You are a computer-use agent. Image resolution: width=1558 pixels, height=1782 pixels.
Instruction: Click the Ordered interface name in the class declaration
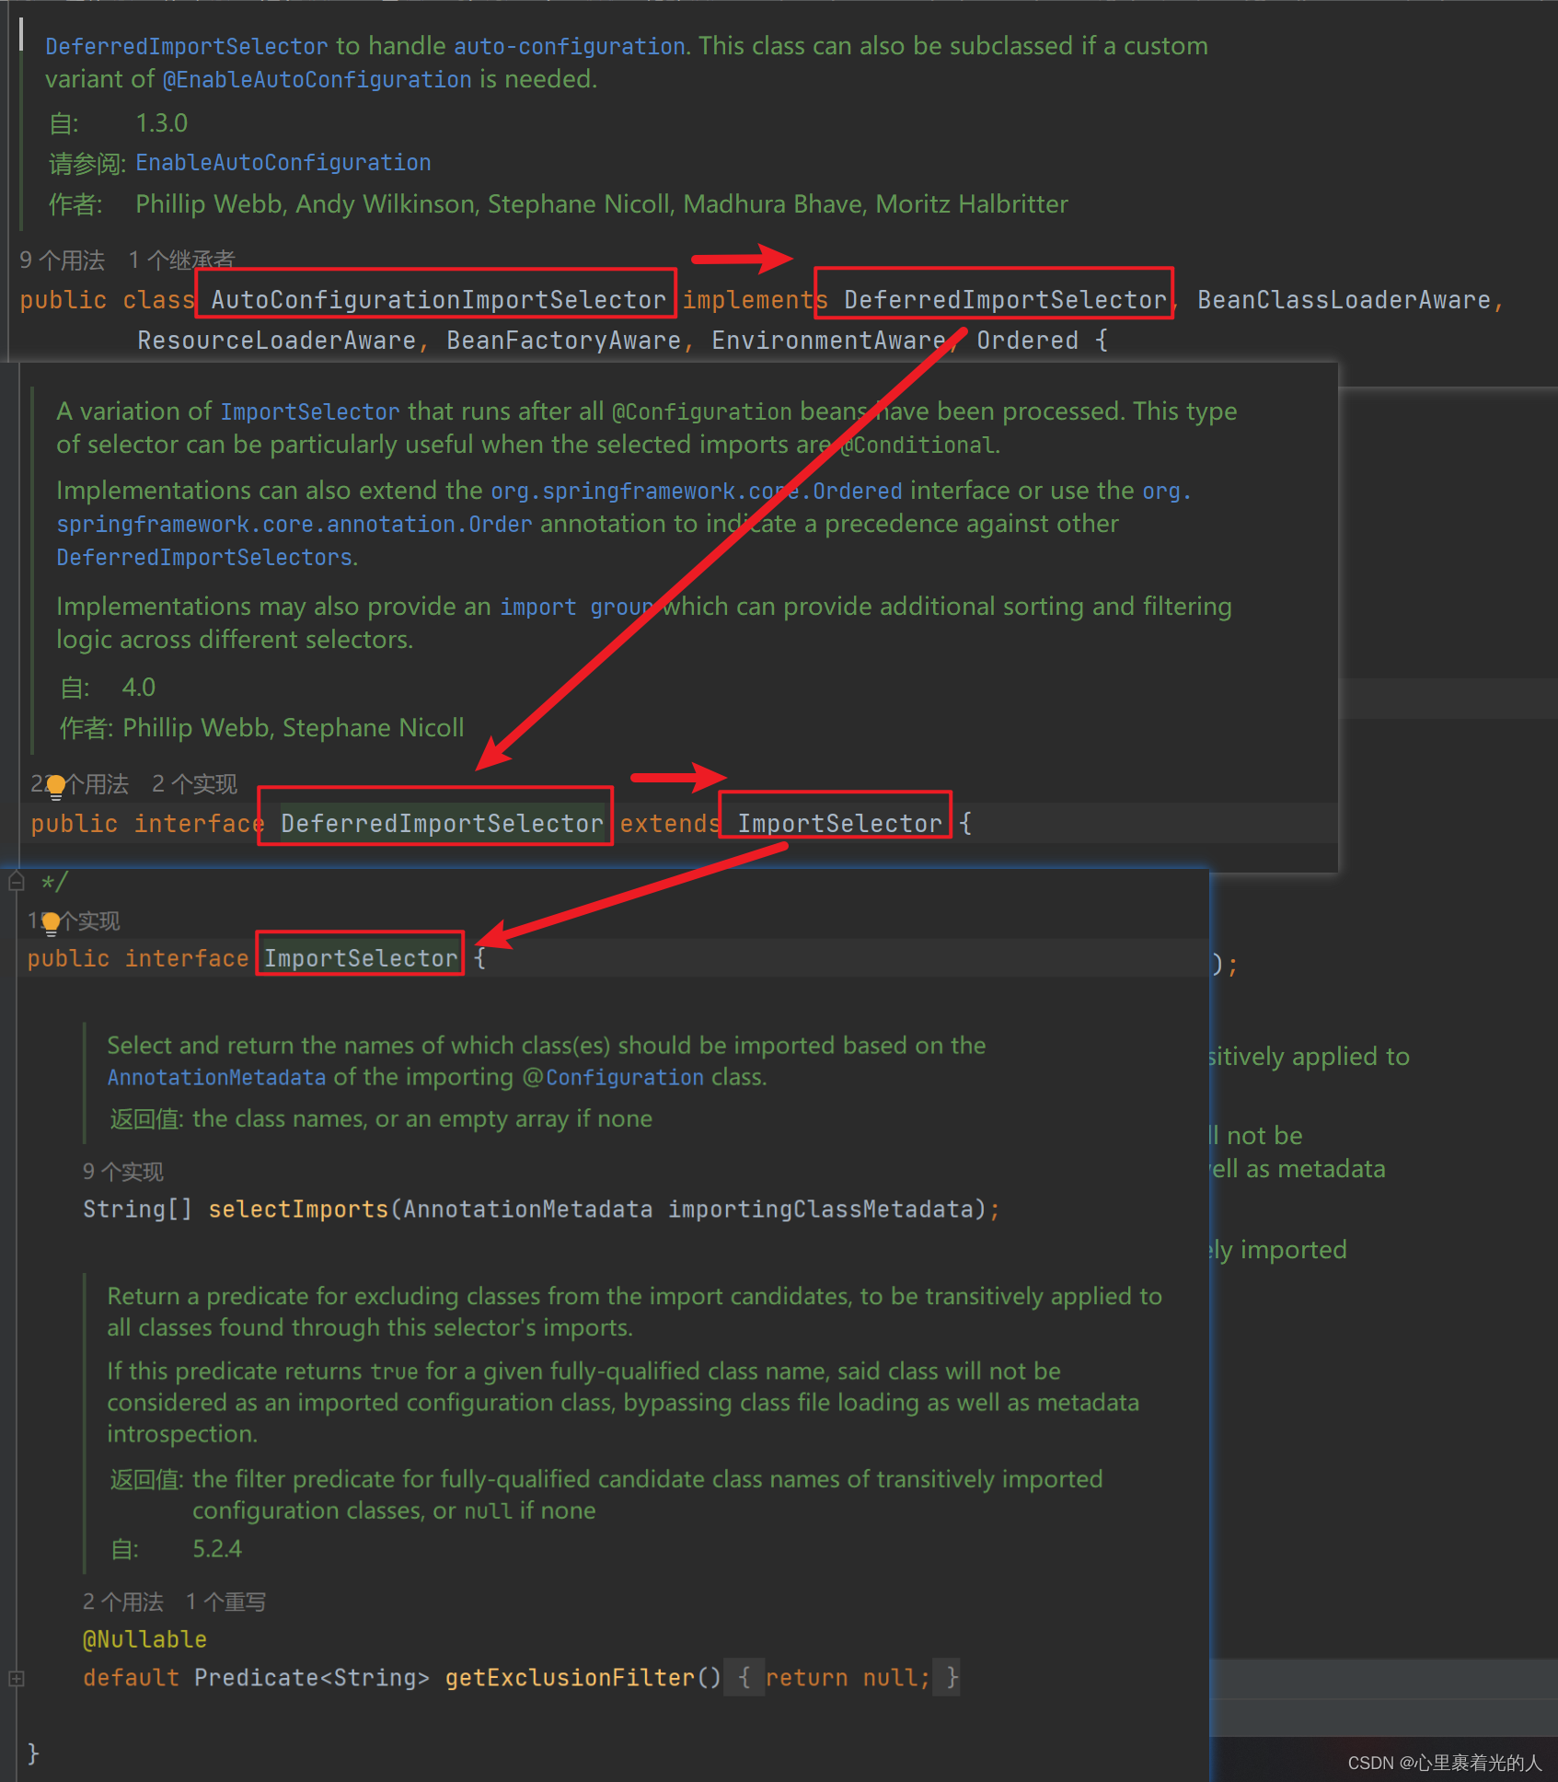point(1027,341)
